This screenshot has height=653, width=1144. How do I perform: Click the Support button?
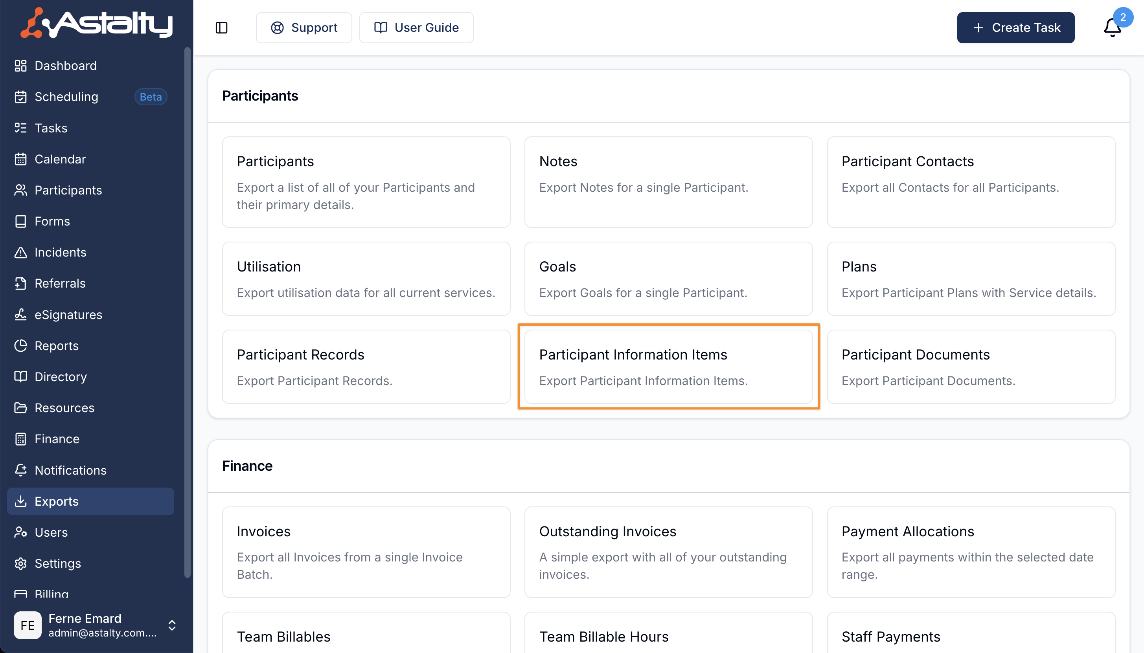tap(304, 28)
